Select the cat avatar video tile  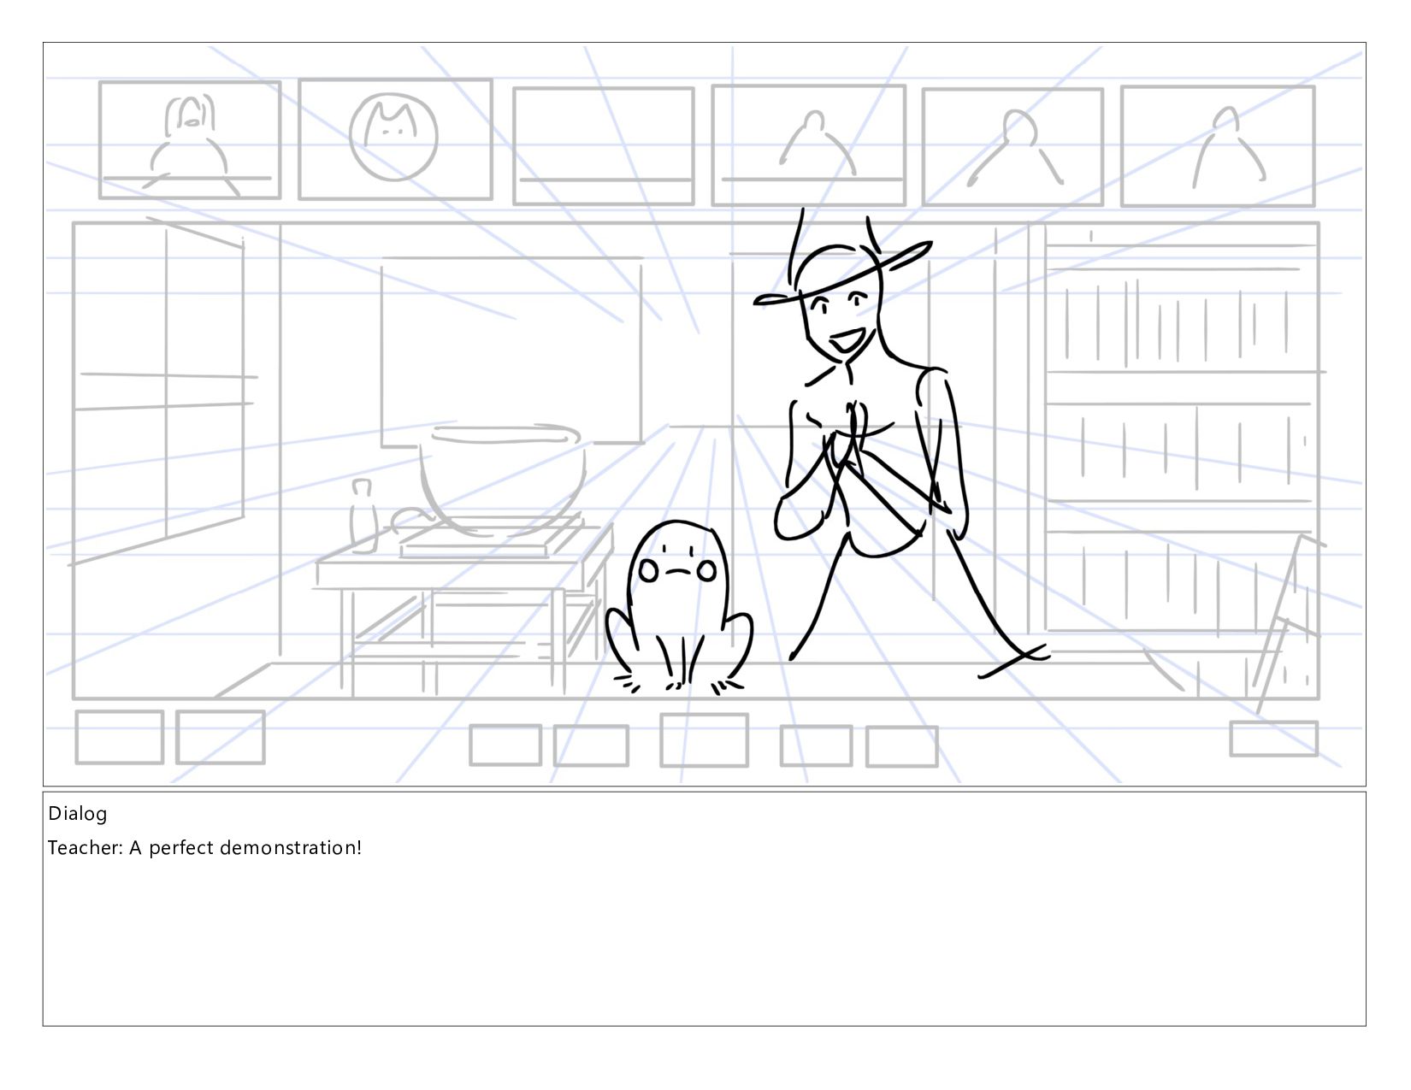coord(396,138)
